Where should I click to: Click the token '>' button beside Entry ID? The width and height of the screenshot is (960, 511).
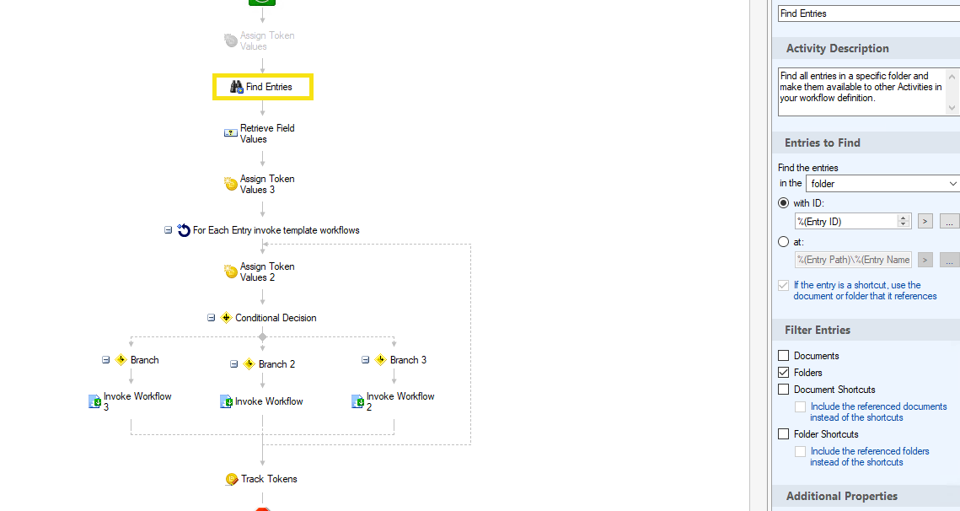pos(925,221)
